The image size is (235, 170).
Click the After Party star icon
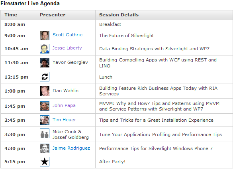pyautogui.click(x=45, y=162)
